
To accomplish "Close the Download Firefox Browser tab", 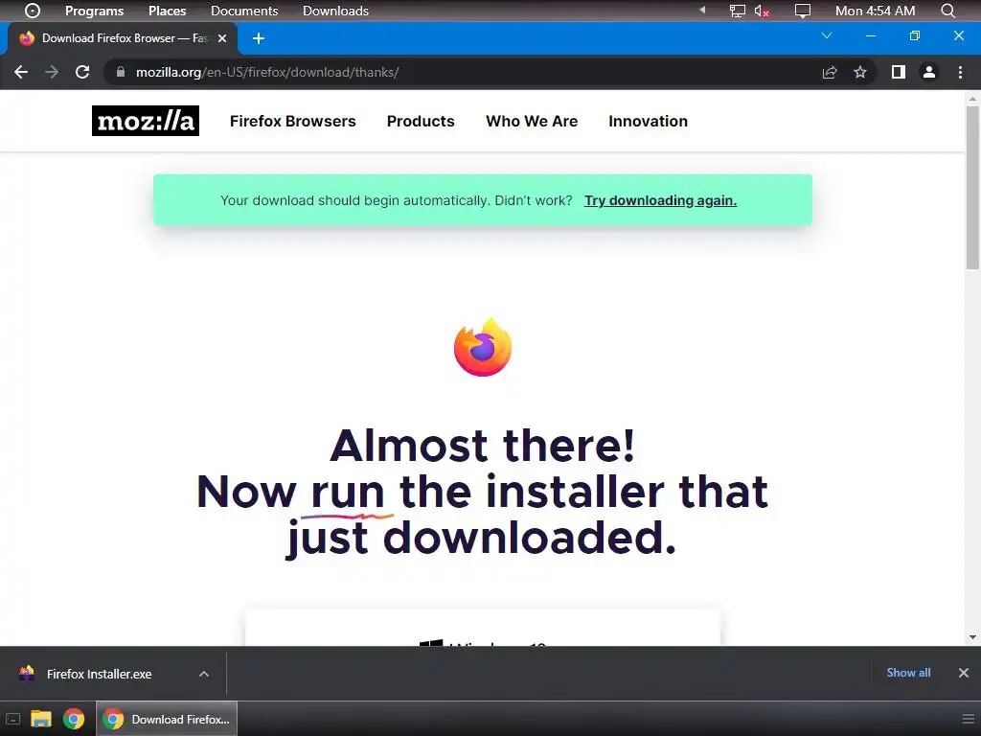I will [x=222, y=38].
